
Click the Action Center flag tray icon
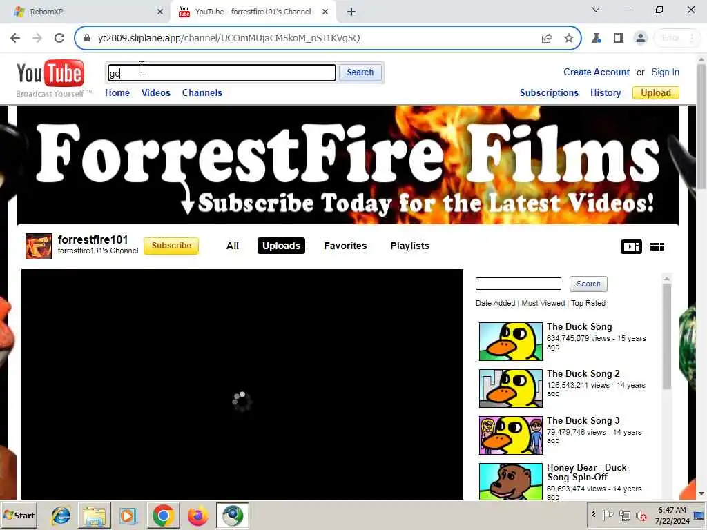[608, 515]
